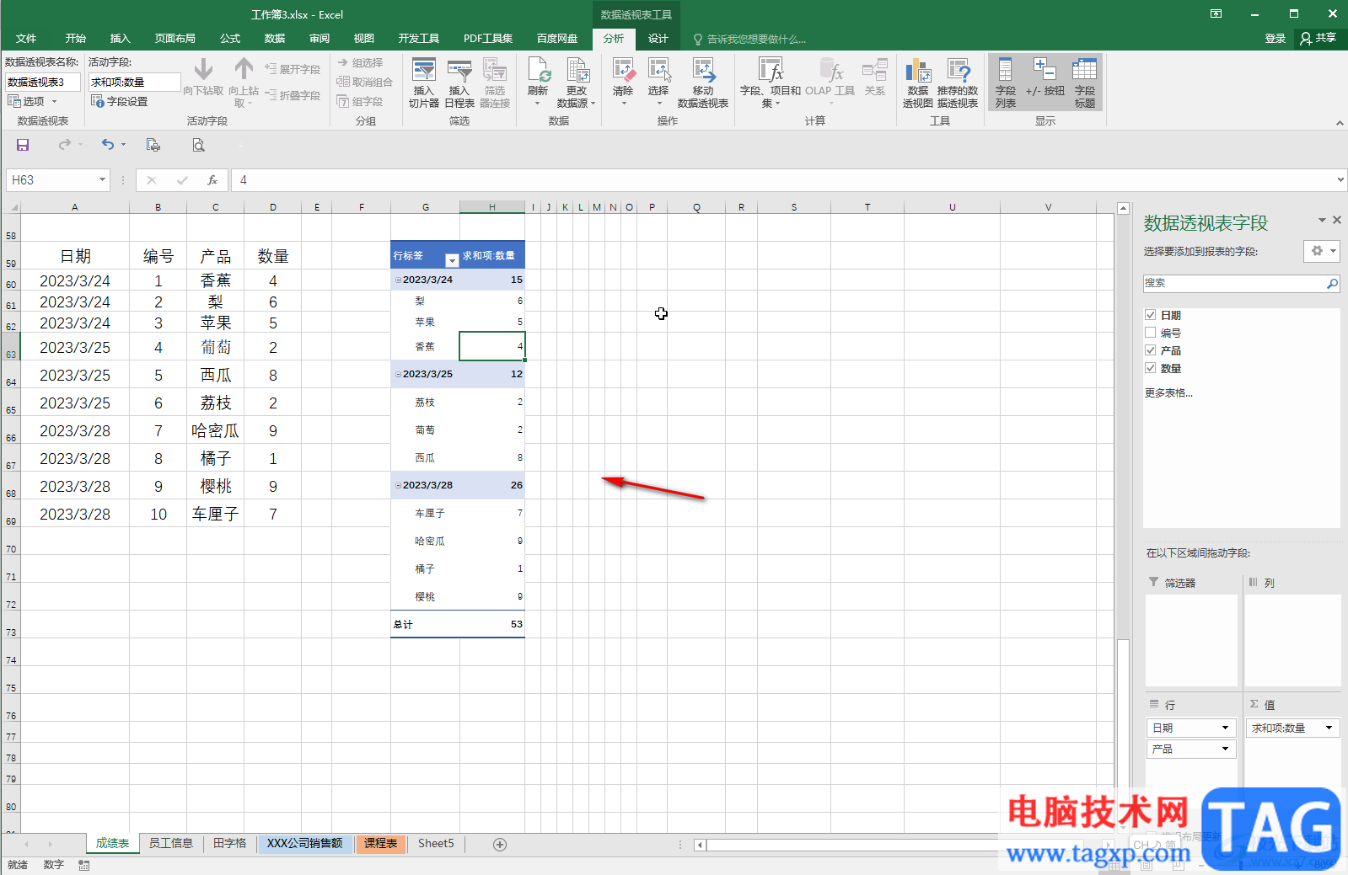
Task: Check the 编号 field checkbox
Action: pyautogui.click(x=1150, y=332)
